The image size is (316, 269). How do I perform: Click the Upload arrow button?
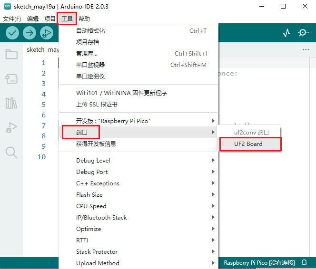tap(30, 33)
